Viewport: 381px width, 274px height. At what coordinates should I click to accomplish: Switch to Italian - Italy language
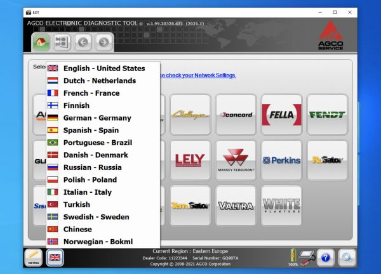click(x=103, y=192)
